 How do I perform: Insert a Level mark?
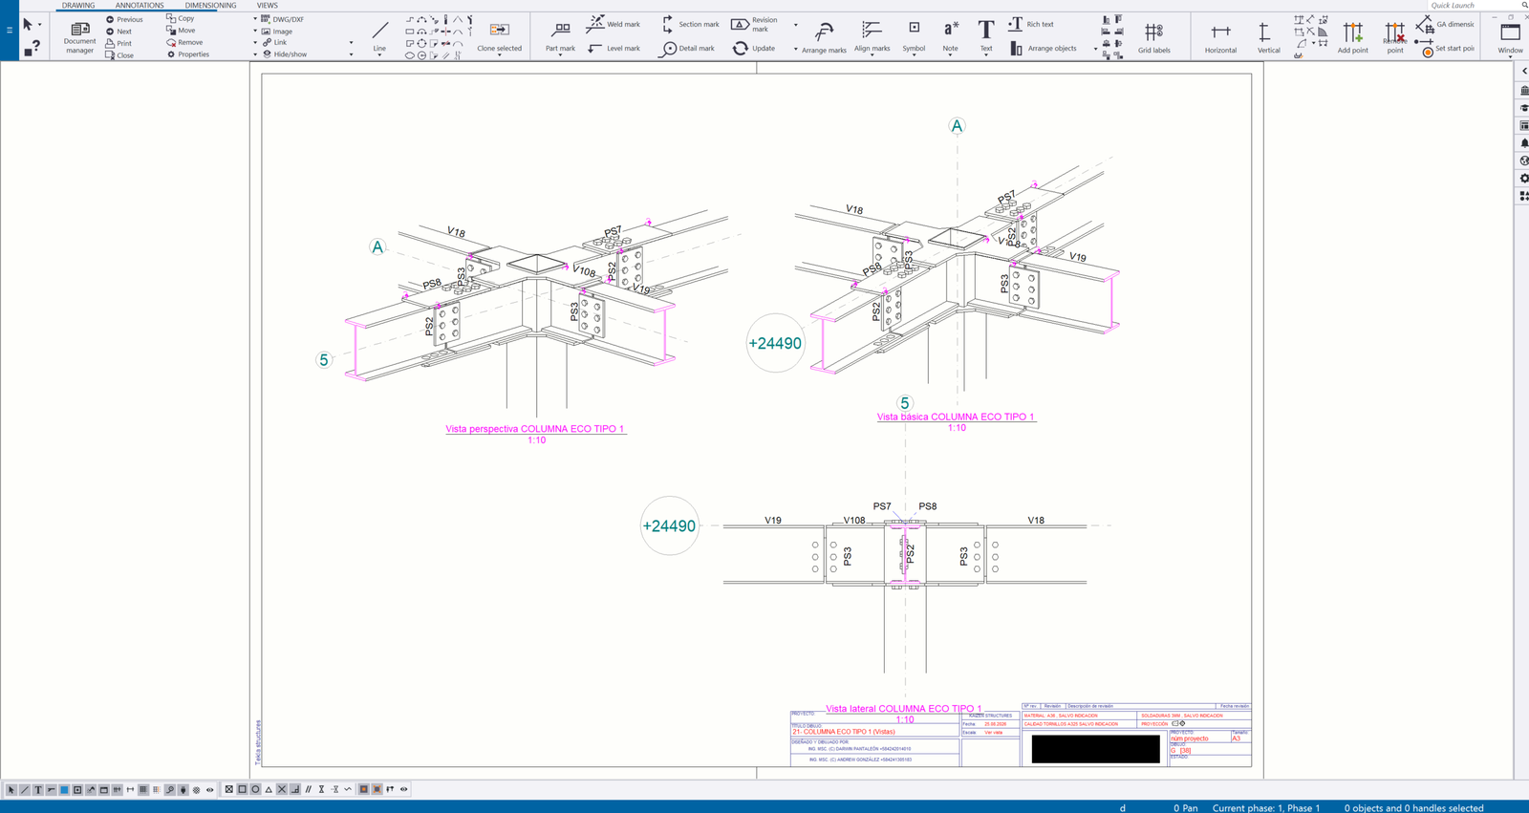(x=614, y=48)
